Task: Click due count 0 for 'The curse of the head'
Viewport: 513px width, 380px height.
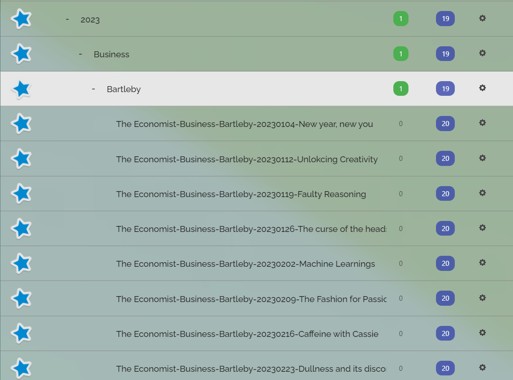Action: pos(401,229)
